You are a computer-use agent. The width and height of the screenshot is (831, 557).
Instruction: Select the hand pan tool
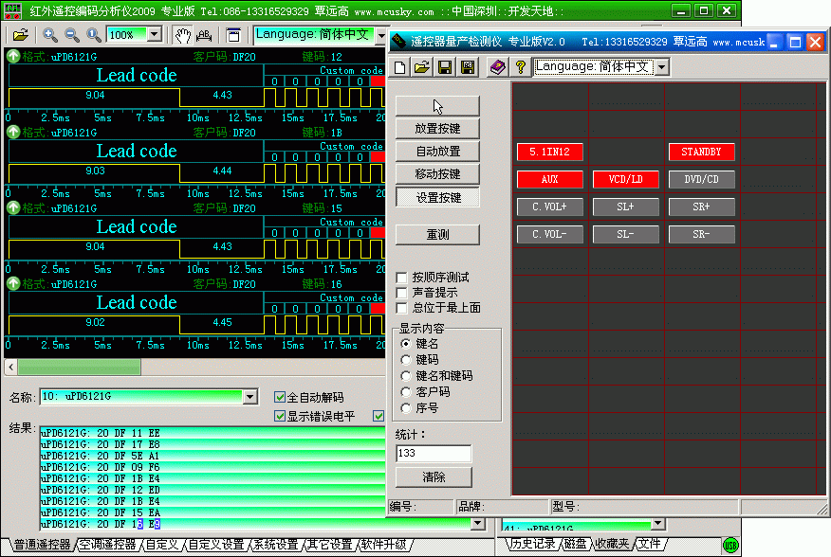coord(181,35)
